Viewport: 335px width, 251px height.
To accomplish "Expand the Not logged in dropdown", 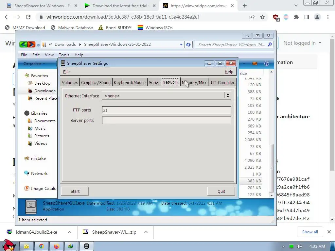I will 302,43.
